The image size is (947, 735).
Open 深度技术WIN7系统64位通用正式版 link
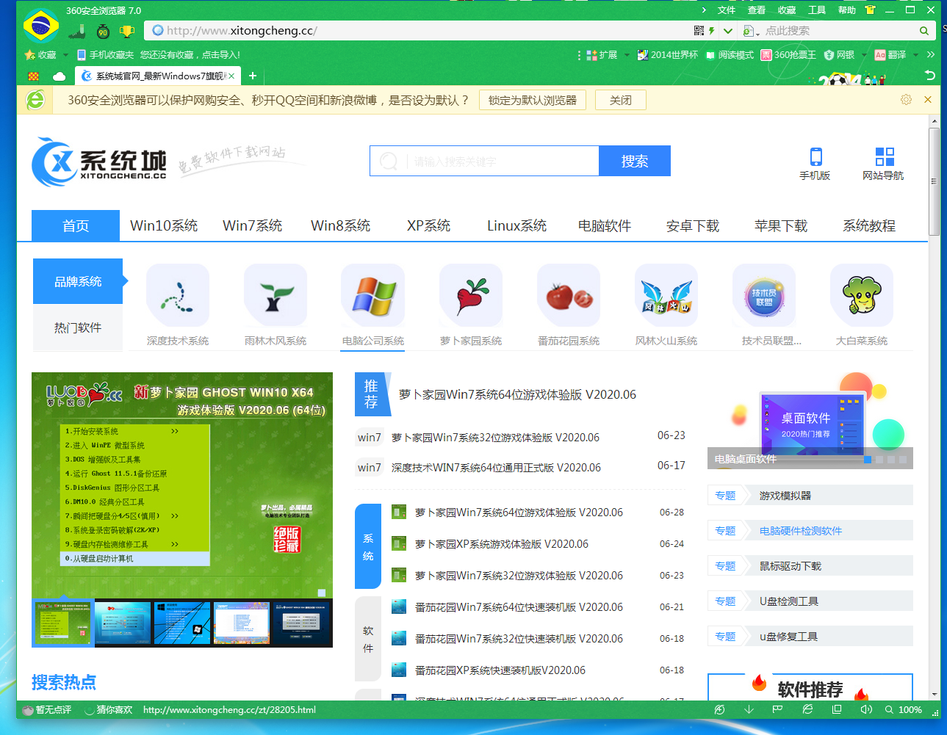click(496, 468)
